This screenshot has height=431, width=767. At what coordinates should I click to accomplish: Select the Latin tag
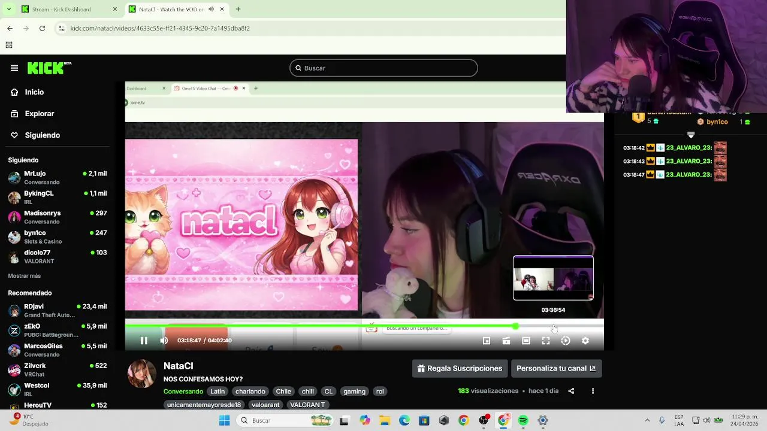(x=218, y=391)
